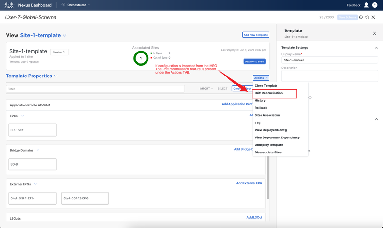Collapse the External EPGs section chevron
The image size is (383, 228).
[35, 184]
